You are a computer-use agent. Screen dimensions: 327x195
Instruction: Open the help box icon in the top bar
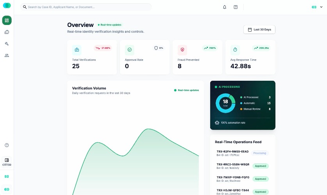pos(236,7)
